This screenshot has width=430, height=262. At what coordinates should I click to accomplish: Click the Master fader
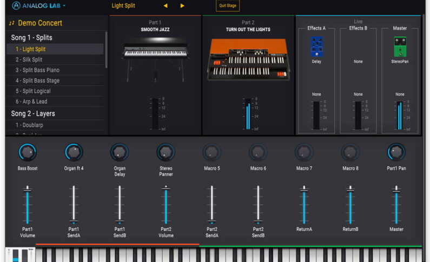click(x=396, y=205)
